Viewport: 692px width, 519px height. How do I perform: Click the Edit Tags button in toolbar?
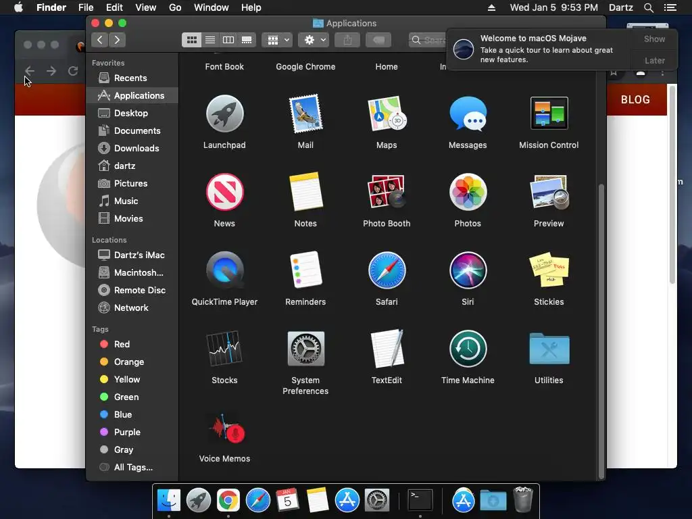(x=378, y=40)
